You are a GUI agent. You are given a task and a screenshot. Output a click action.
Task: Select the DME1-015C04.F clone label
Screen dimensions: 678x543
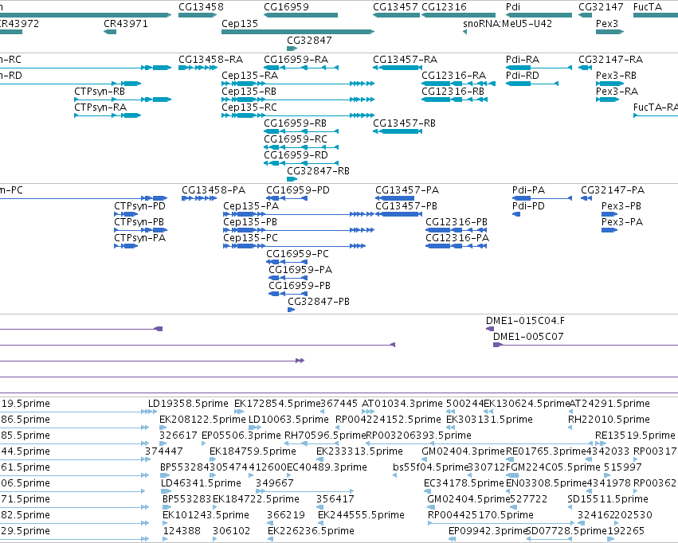[x=525, y=321]
